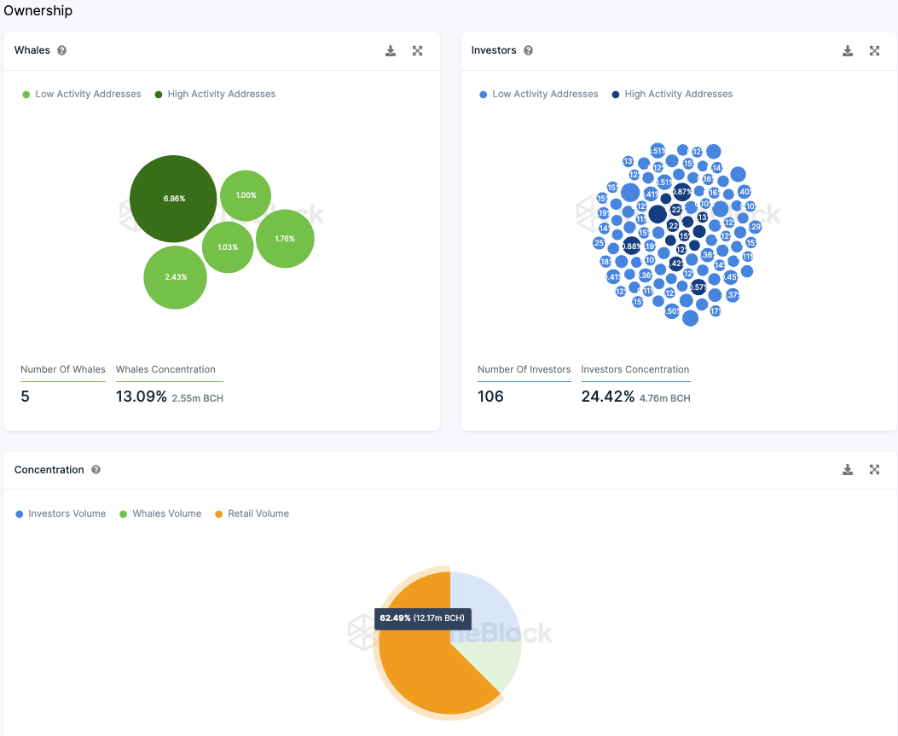Viewport: 898px width, 736px height.
Task: Toggle Retail Volume legend item
Action: pos(252,513)
